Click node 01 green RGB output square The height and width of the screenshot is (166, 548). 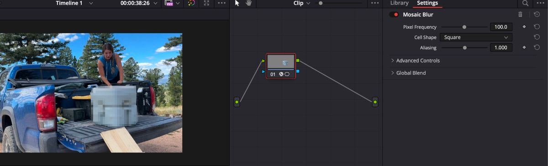point(298,60)
